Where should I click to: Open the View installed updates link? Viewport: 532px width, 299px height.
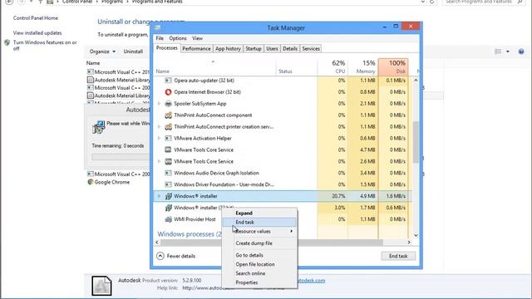click(37, 33)
